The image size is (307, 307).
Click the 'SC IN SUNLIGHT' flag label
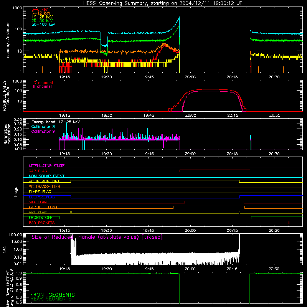44,181
